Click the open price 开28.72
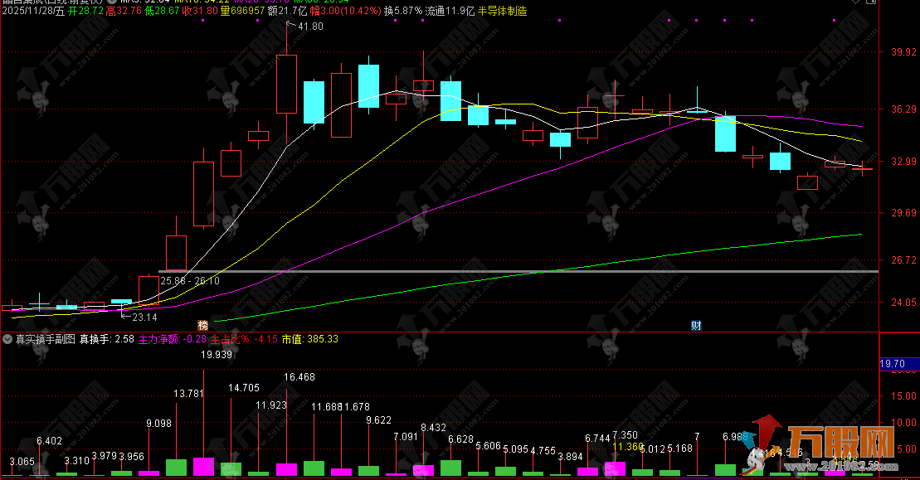920x480 pixels. [85, 11]
